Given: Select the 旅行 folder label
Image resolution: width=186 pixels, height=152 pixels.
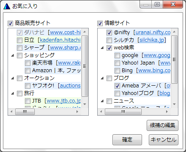Looking at the screenshot, I should pyautogui.click(x=29, y=93).
